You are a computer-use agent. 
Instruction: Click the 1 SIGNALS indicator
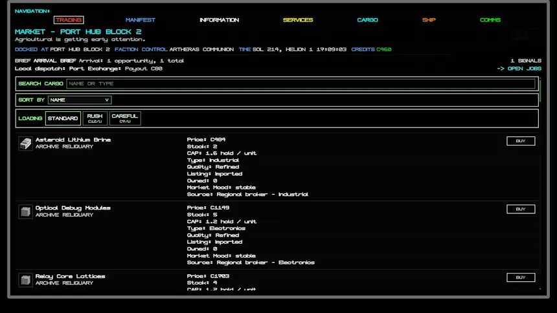pyautogui.click(x=526, y=61)
